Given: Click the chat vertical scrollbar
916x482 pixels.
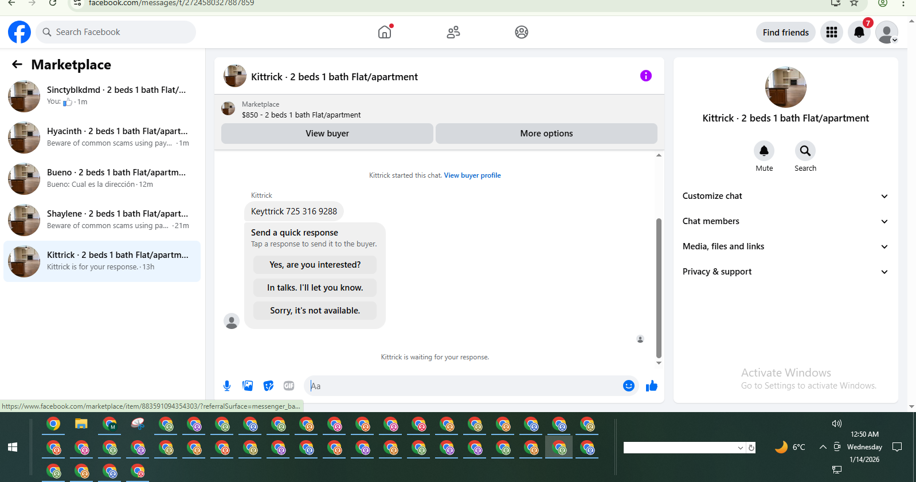Looking at the screenshot, I should [x=659, y=288].
